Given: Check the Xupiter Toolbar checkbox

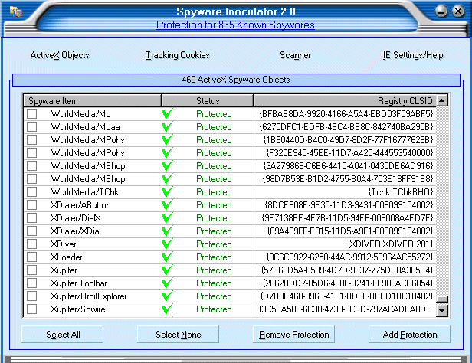Looking at the screenshot, I should [x=32, y=283].
